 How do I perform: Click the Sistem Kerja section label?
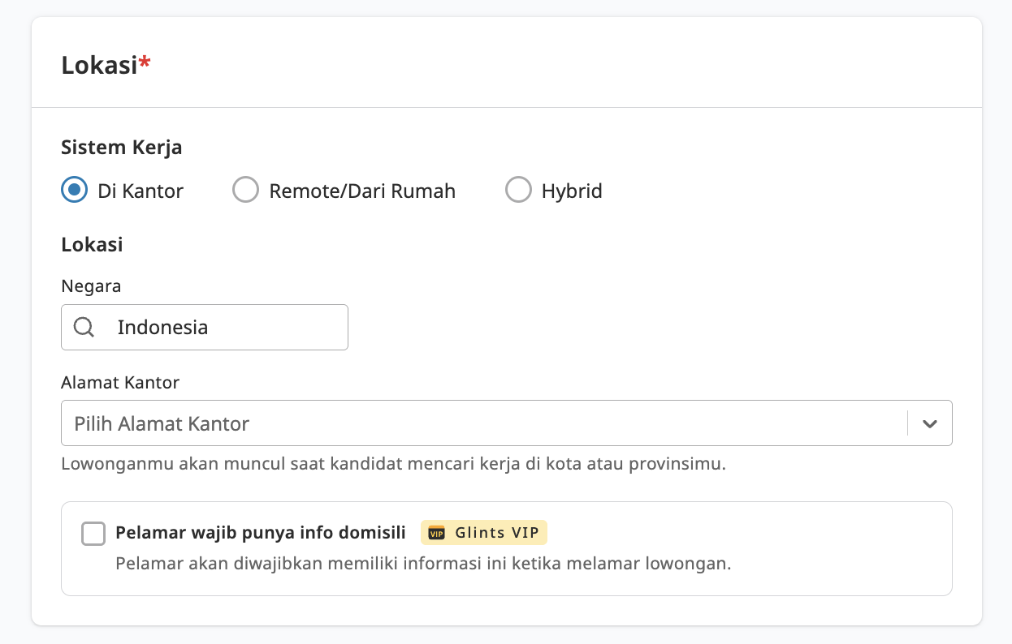tap(121, 147)
